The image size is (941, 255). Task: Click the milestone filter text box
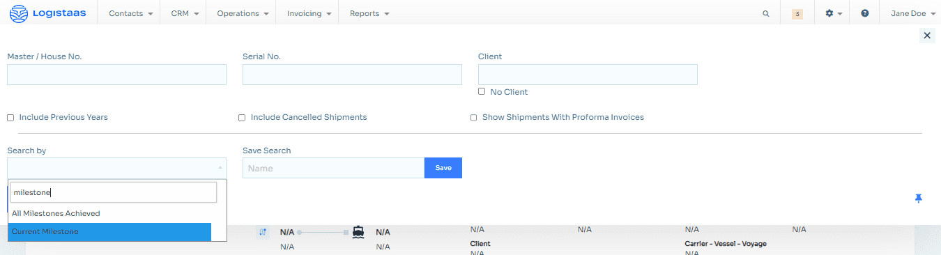(114, 192)
